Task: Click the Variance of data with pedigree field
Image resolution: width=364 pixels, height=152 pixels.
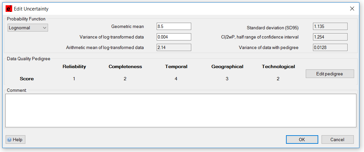Action: pyautogui.click(x=330, y=47)
